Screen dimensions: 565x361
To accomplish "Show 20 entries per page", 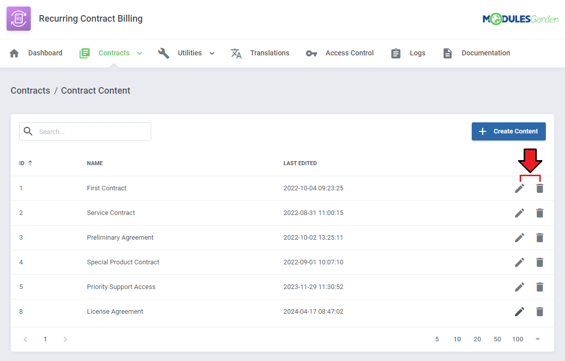I will [477, 339].
